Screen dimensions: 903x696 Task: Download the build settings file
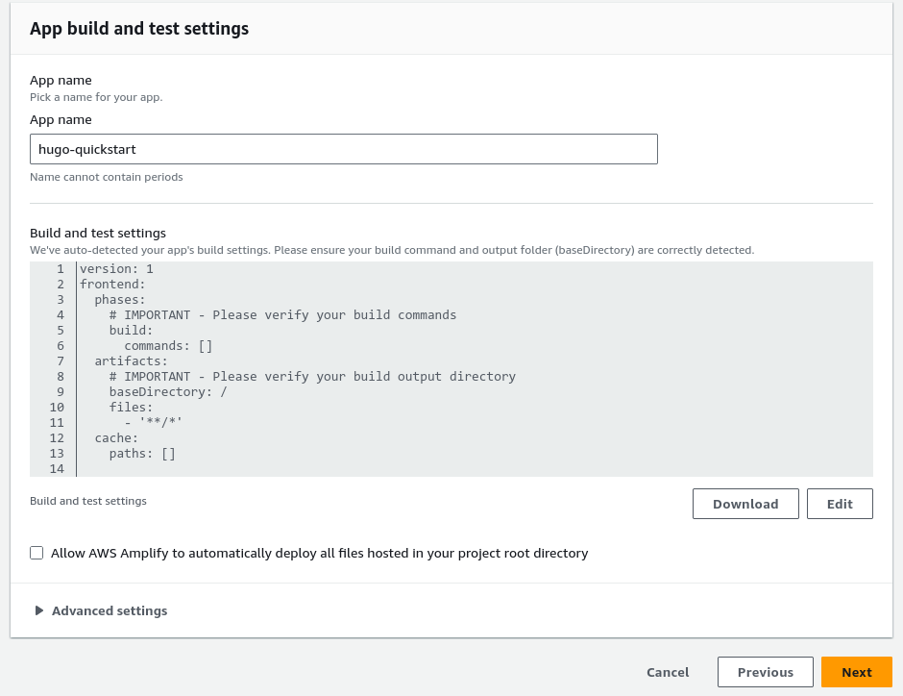pos(745,504)
